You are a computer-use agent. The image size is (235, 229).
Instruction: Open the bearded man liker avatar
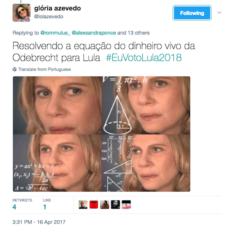pos(104,205)
